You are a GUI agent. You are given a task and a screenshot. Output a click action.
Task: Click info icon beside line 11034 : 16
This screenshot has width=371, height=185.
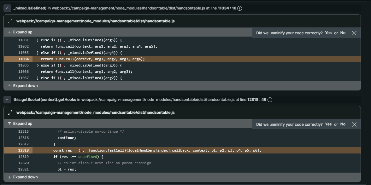click(x=239, y=9)
